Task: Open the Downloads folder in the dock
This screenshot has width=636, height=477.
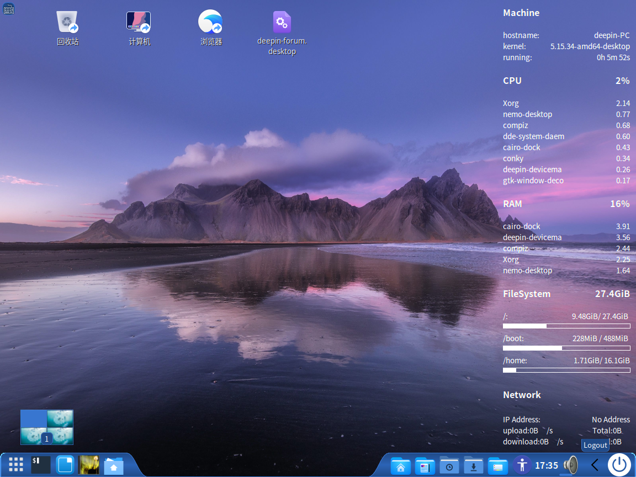Action: [474, 465]
